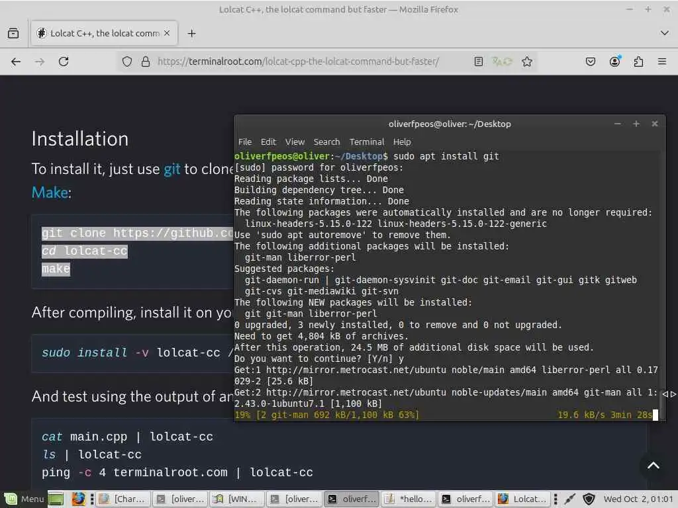Expand the list all tabs chevron
The height and width of the screenshot is (508, 678).
[x=665, y=33]
